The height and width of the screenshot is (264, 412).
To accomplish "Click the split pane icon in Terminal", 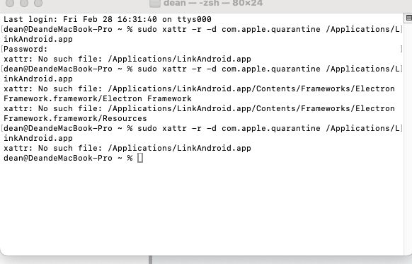I will 408,18.
